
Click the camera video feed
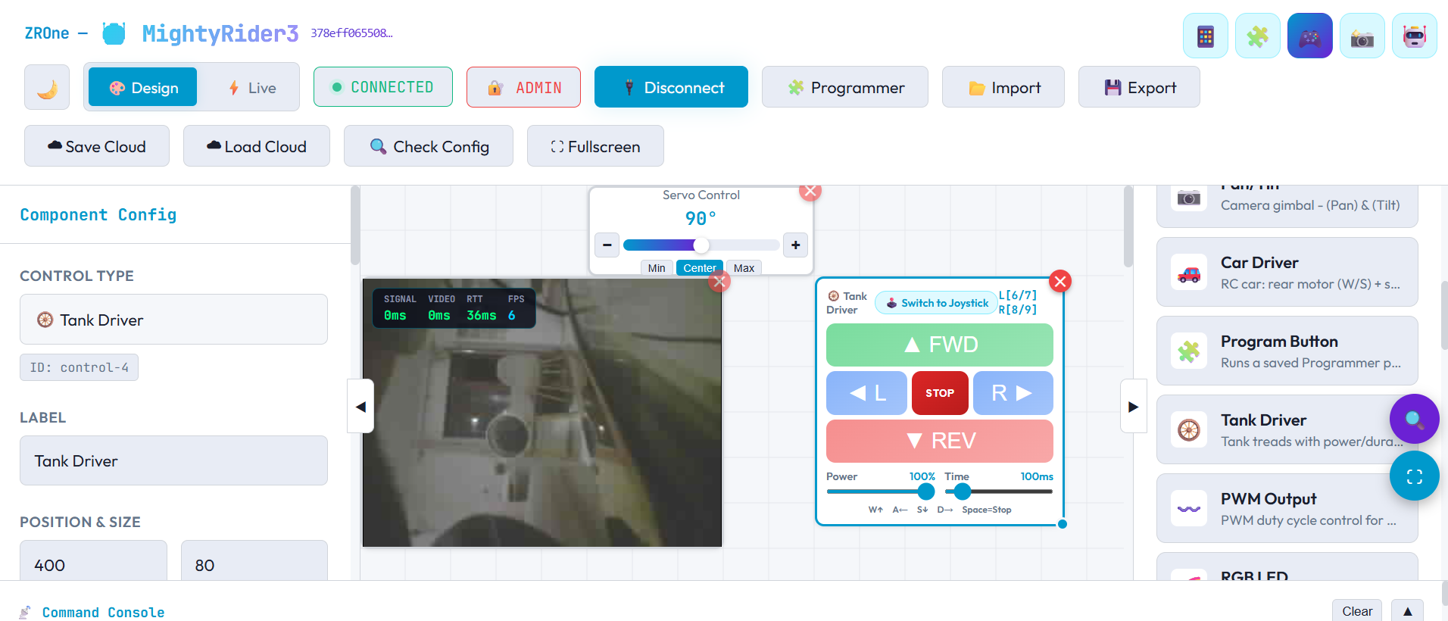[x=542, y=413]
